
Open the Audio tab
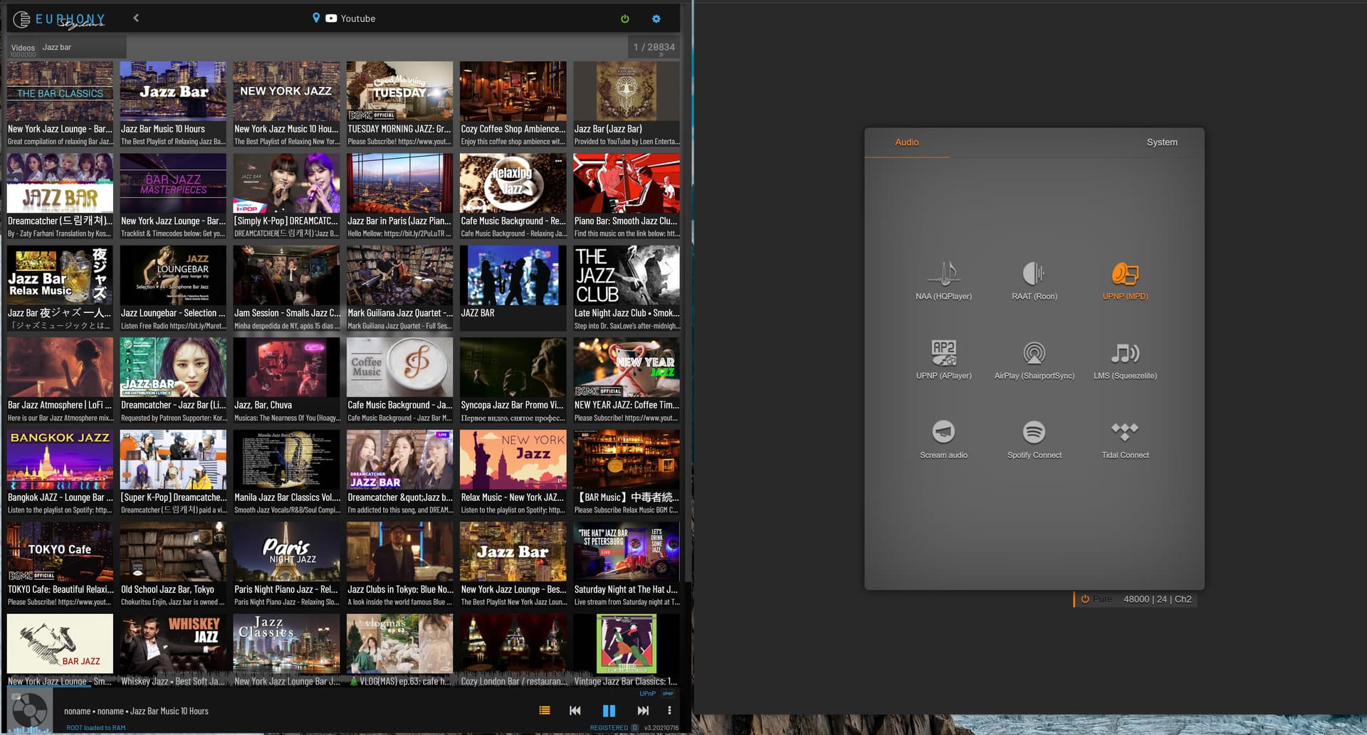click(906, 142)
